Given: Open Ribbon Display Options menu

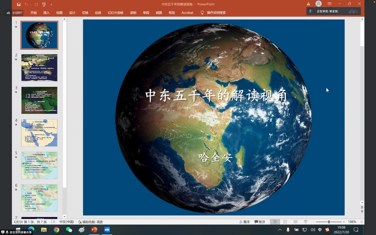Looking at the screenshot, I should pyautogui.click(x=330, y=4).
